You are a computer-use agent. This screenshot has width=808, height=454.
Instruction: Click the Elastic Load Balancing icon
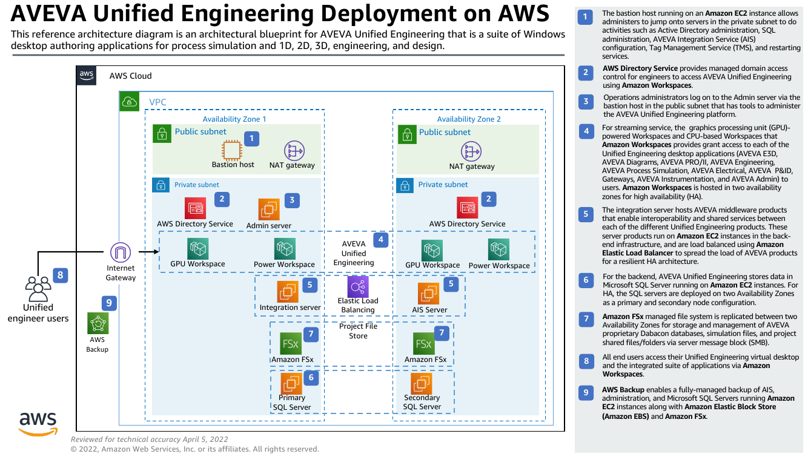pos(358,286)
